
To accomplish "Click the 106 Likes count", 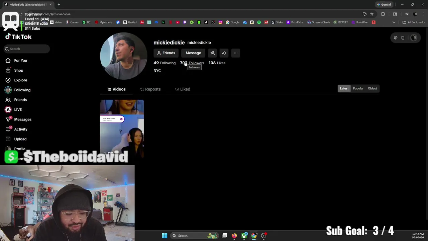I will point(217,63).
